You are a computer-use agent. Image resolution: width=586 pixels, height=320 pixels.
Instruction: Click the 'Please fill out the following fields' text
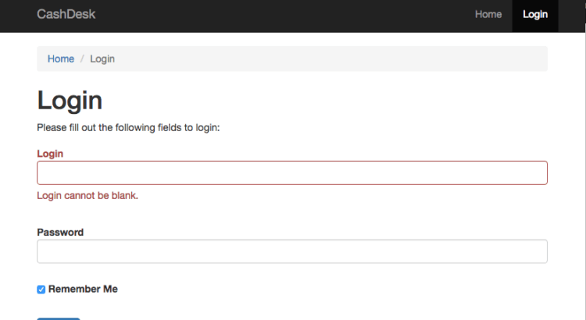(x=129, y=126)
